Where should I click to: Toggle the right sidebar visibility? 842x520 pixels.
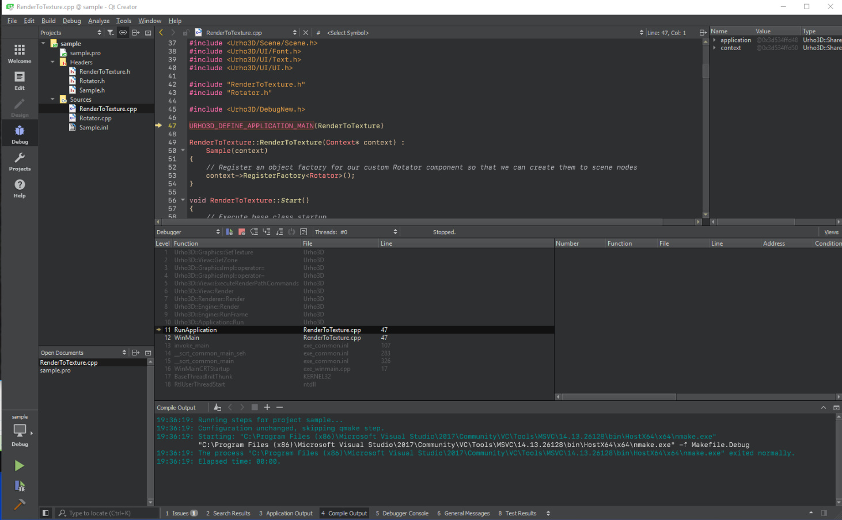click(x=824, y=513)
